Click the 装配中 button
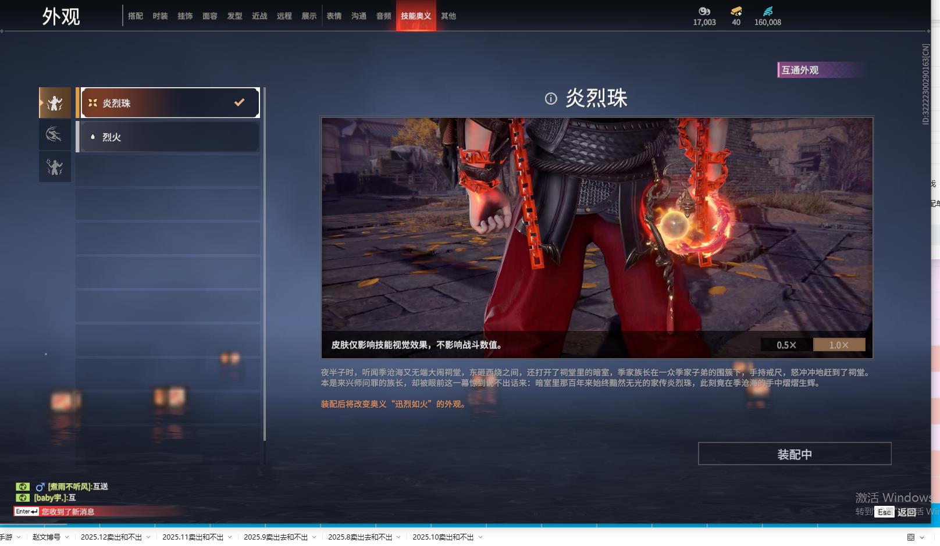The height and width of the screenshot is (546, 940). [794, 454]
